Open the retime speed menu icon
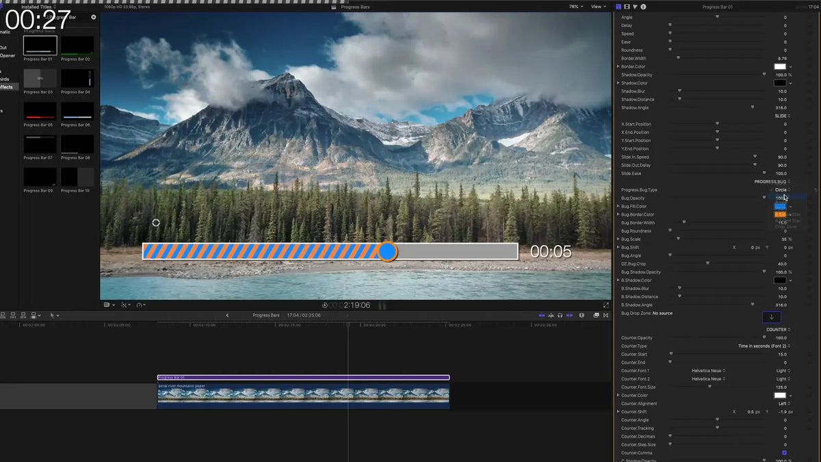Image resolution: width=821 pixels, height=462 pixels. (x=141, y=305)
